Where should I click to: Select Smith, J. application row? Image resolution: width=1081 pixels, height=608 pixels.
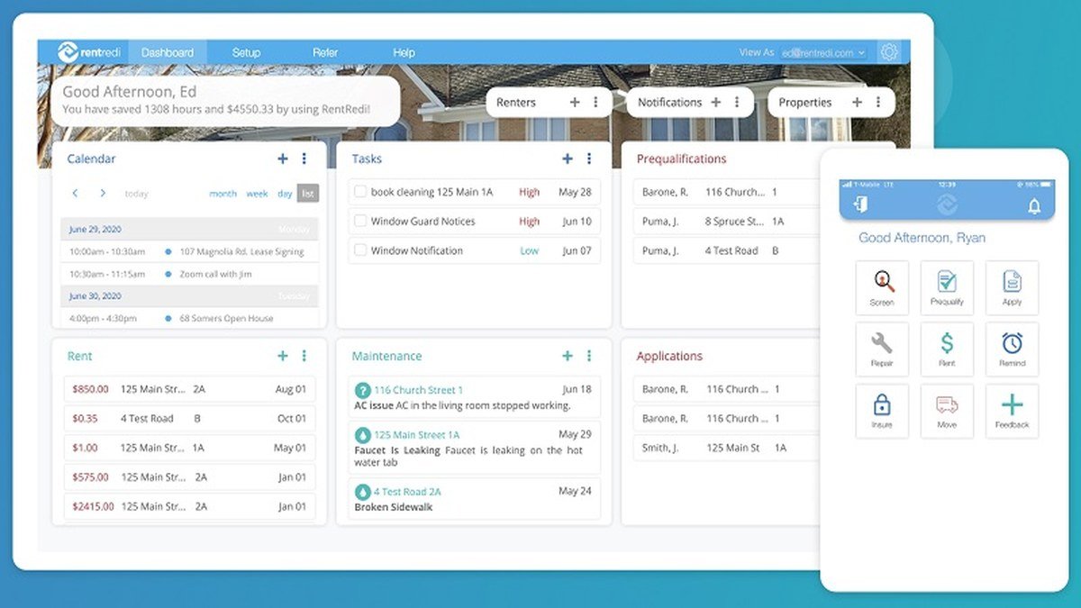[726, 448]
